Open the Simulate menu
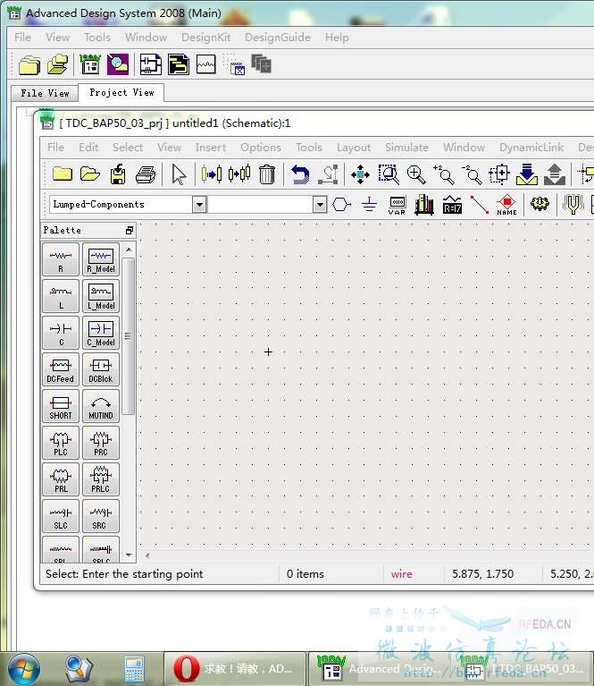The height and width of the screenshot is (686, 594). tap(406, 148)
